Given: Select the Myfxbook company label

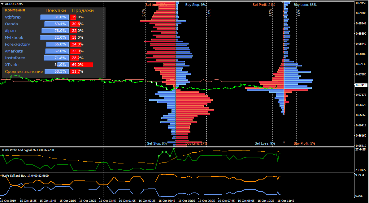Looking at the screenshot, I should 14,38.
